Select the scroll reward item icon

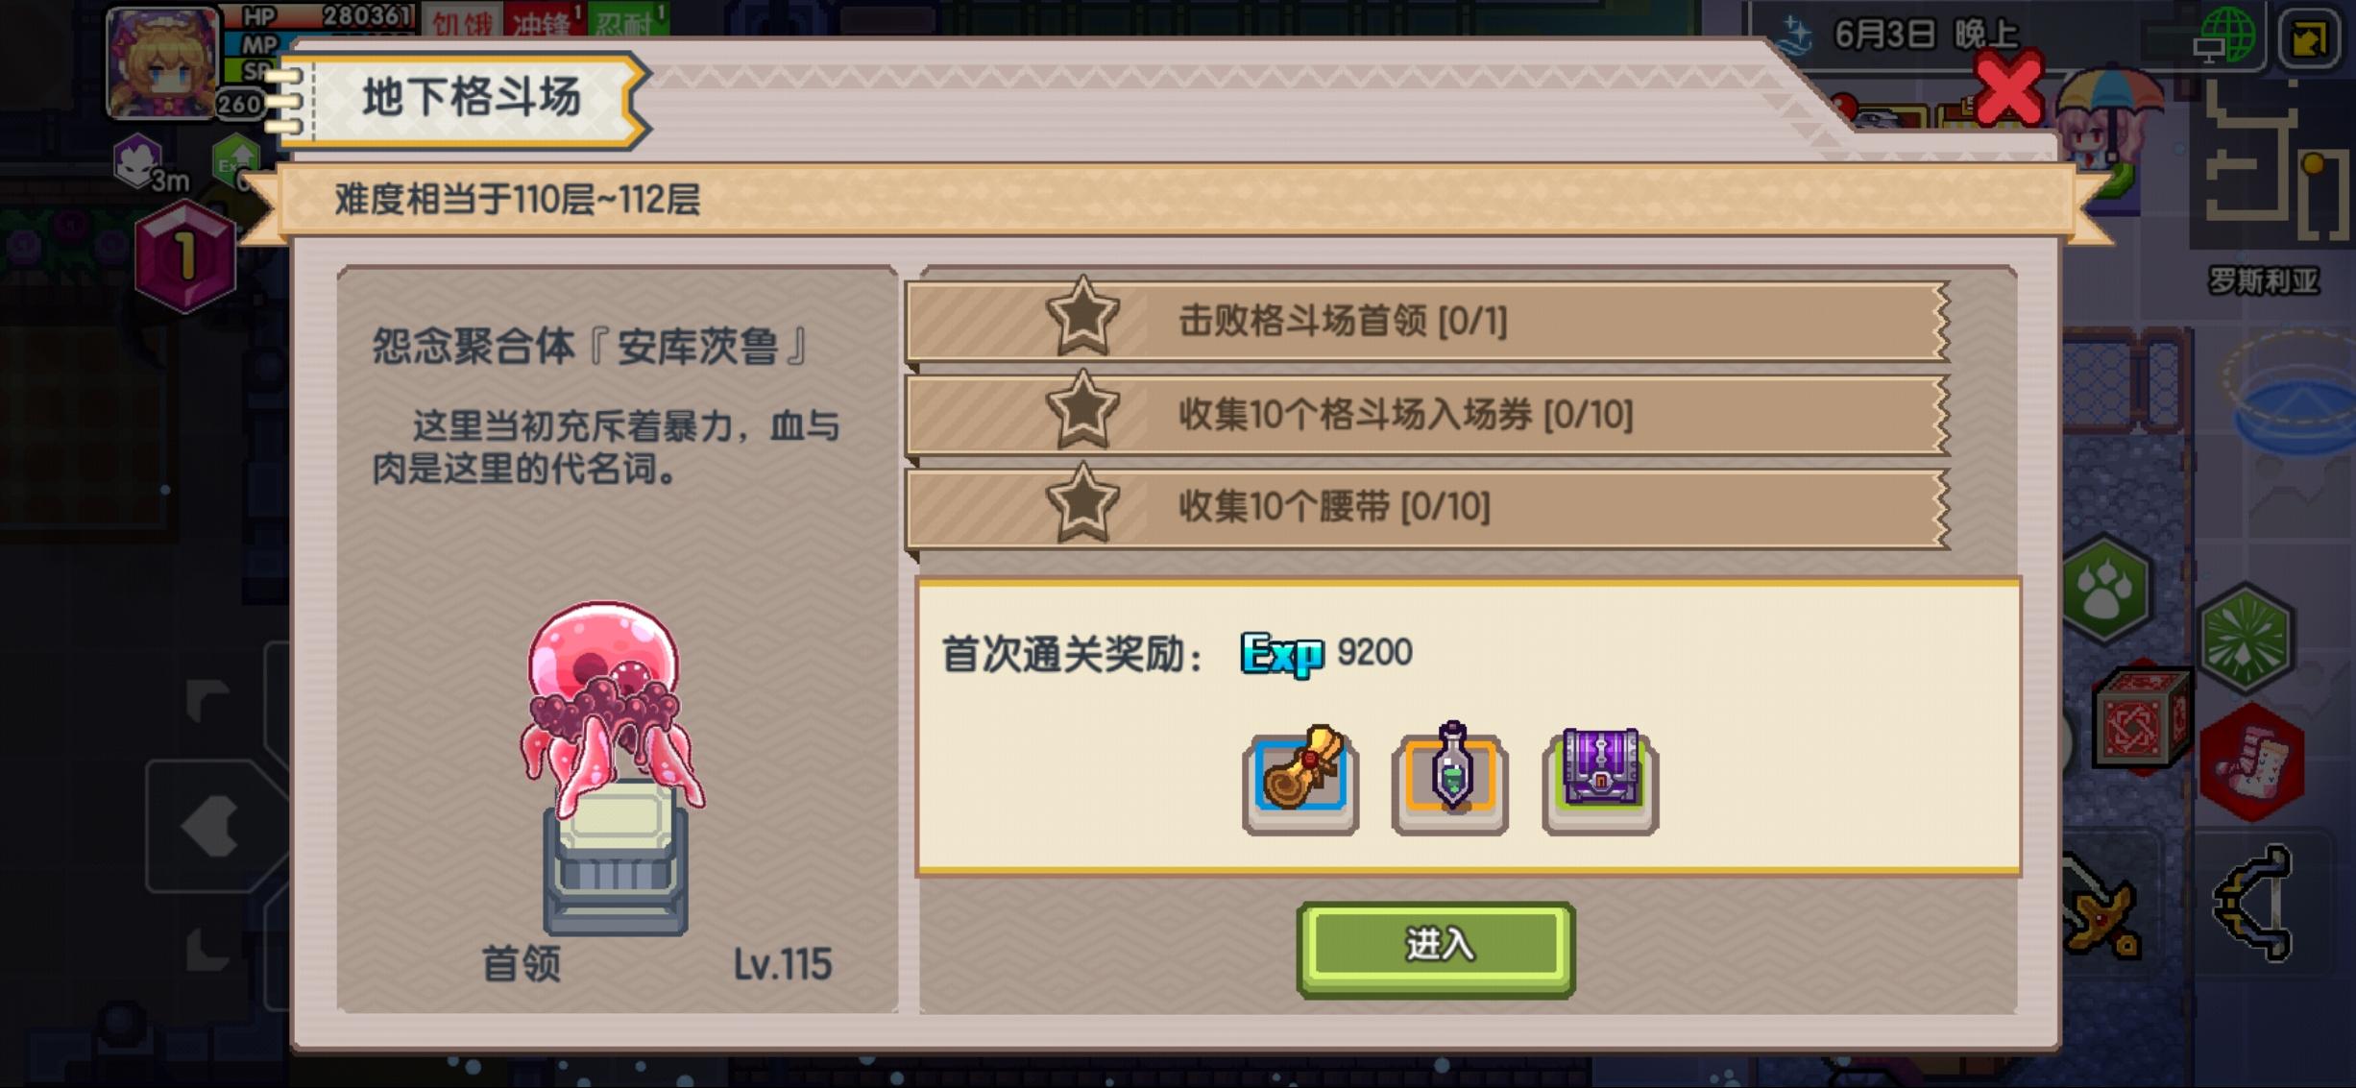(x=1300, y=779)
